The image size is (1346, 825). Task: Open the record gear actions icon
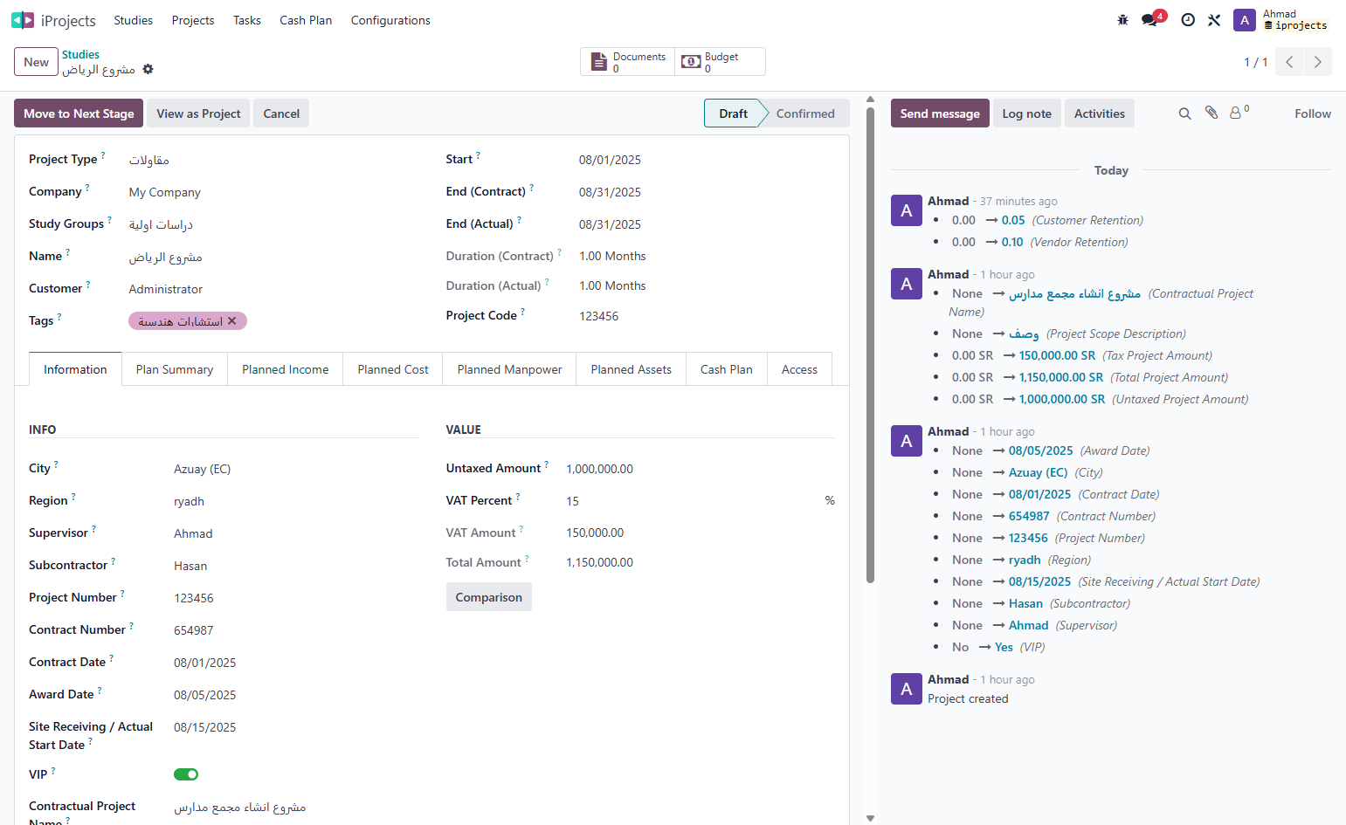(x=148, y=69)
